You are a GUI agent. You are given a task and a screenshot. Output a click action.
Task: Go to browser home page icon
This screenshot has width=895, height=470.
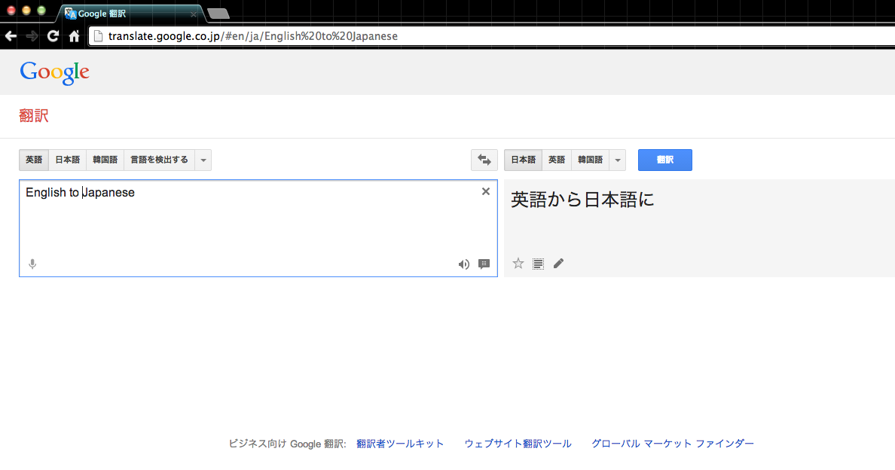pos(74,35)
